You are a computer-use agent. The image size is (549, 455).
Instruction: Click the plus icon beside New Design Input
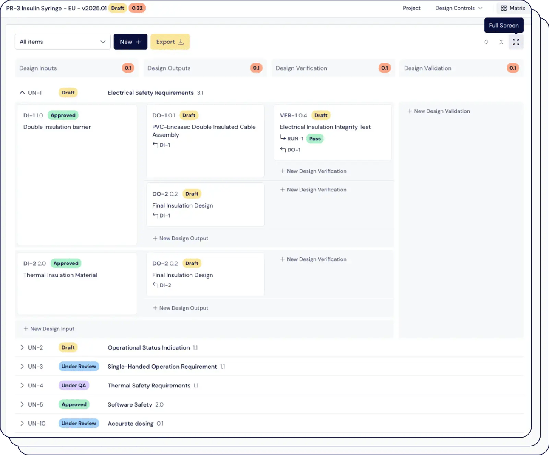[26, 329]
